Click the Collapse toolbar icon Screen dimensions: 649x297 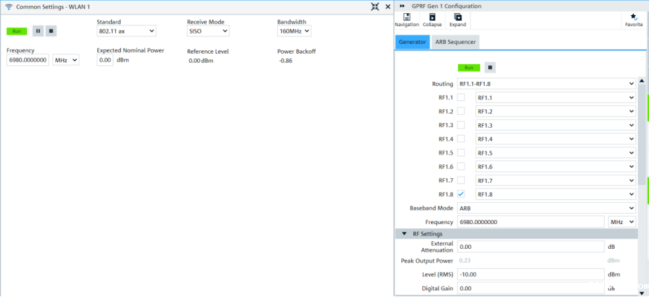[432, 20]
